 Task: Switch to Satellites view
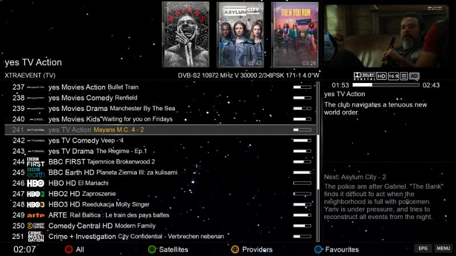coord(173,249)
